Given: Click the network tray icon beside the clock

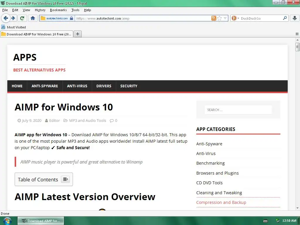Looking at the screenshot, I should [x=278, y=221].
